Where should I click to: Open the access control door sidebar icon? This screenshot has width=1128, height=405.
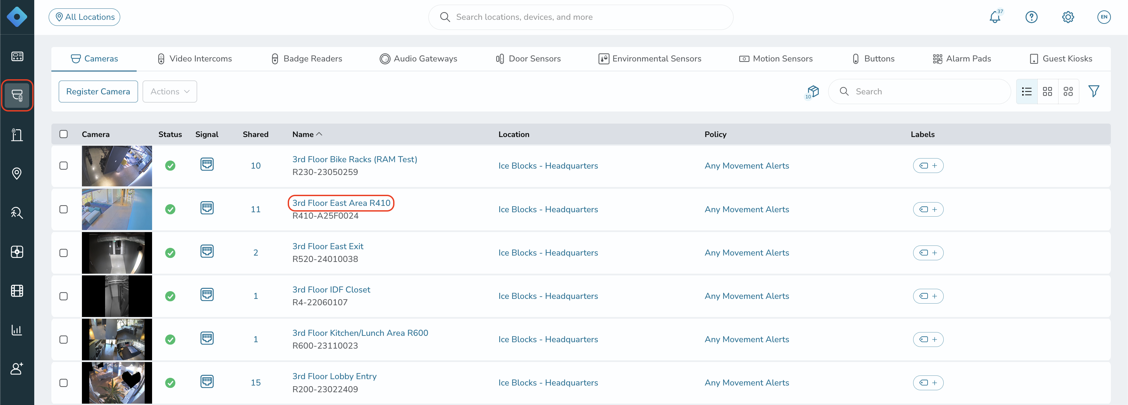tap(17, 134)
